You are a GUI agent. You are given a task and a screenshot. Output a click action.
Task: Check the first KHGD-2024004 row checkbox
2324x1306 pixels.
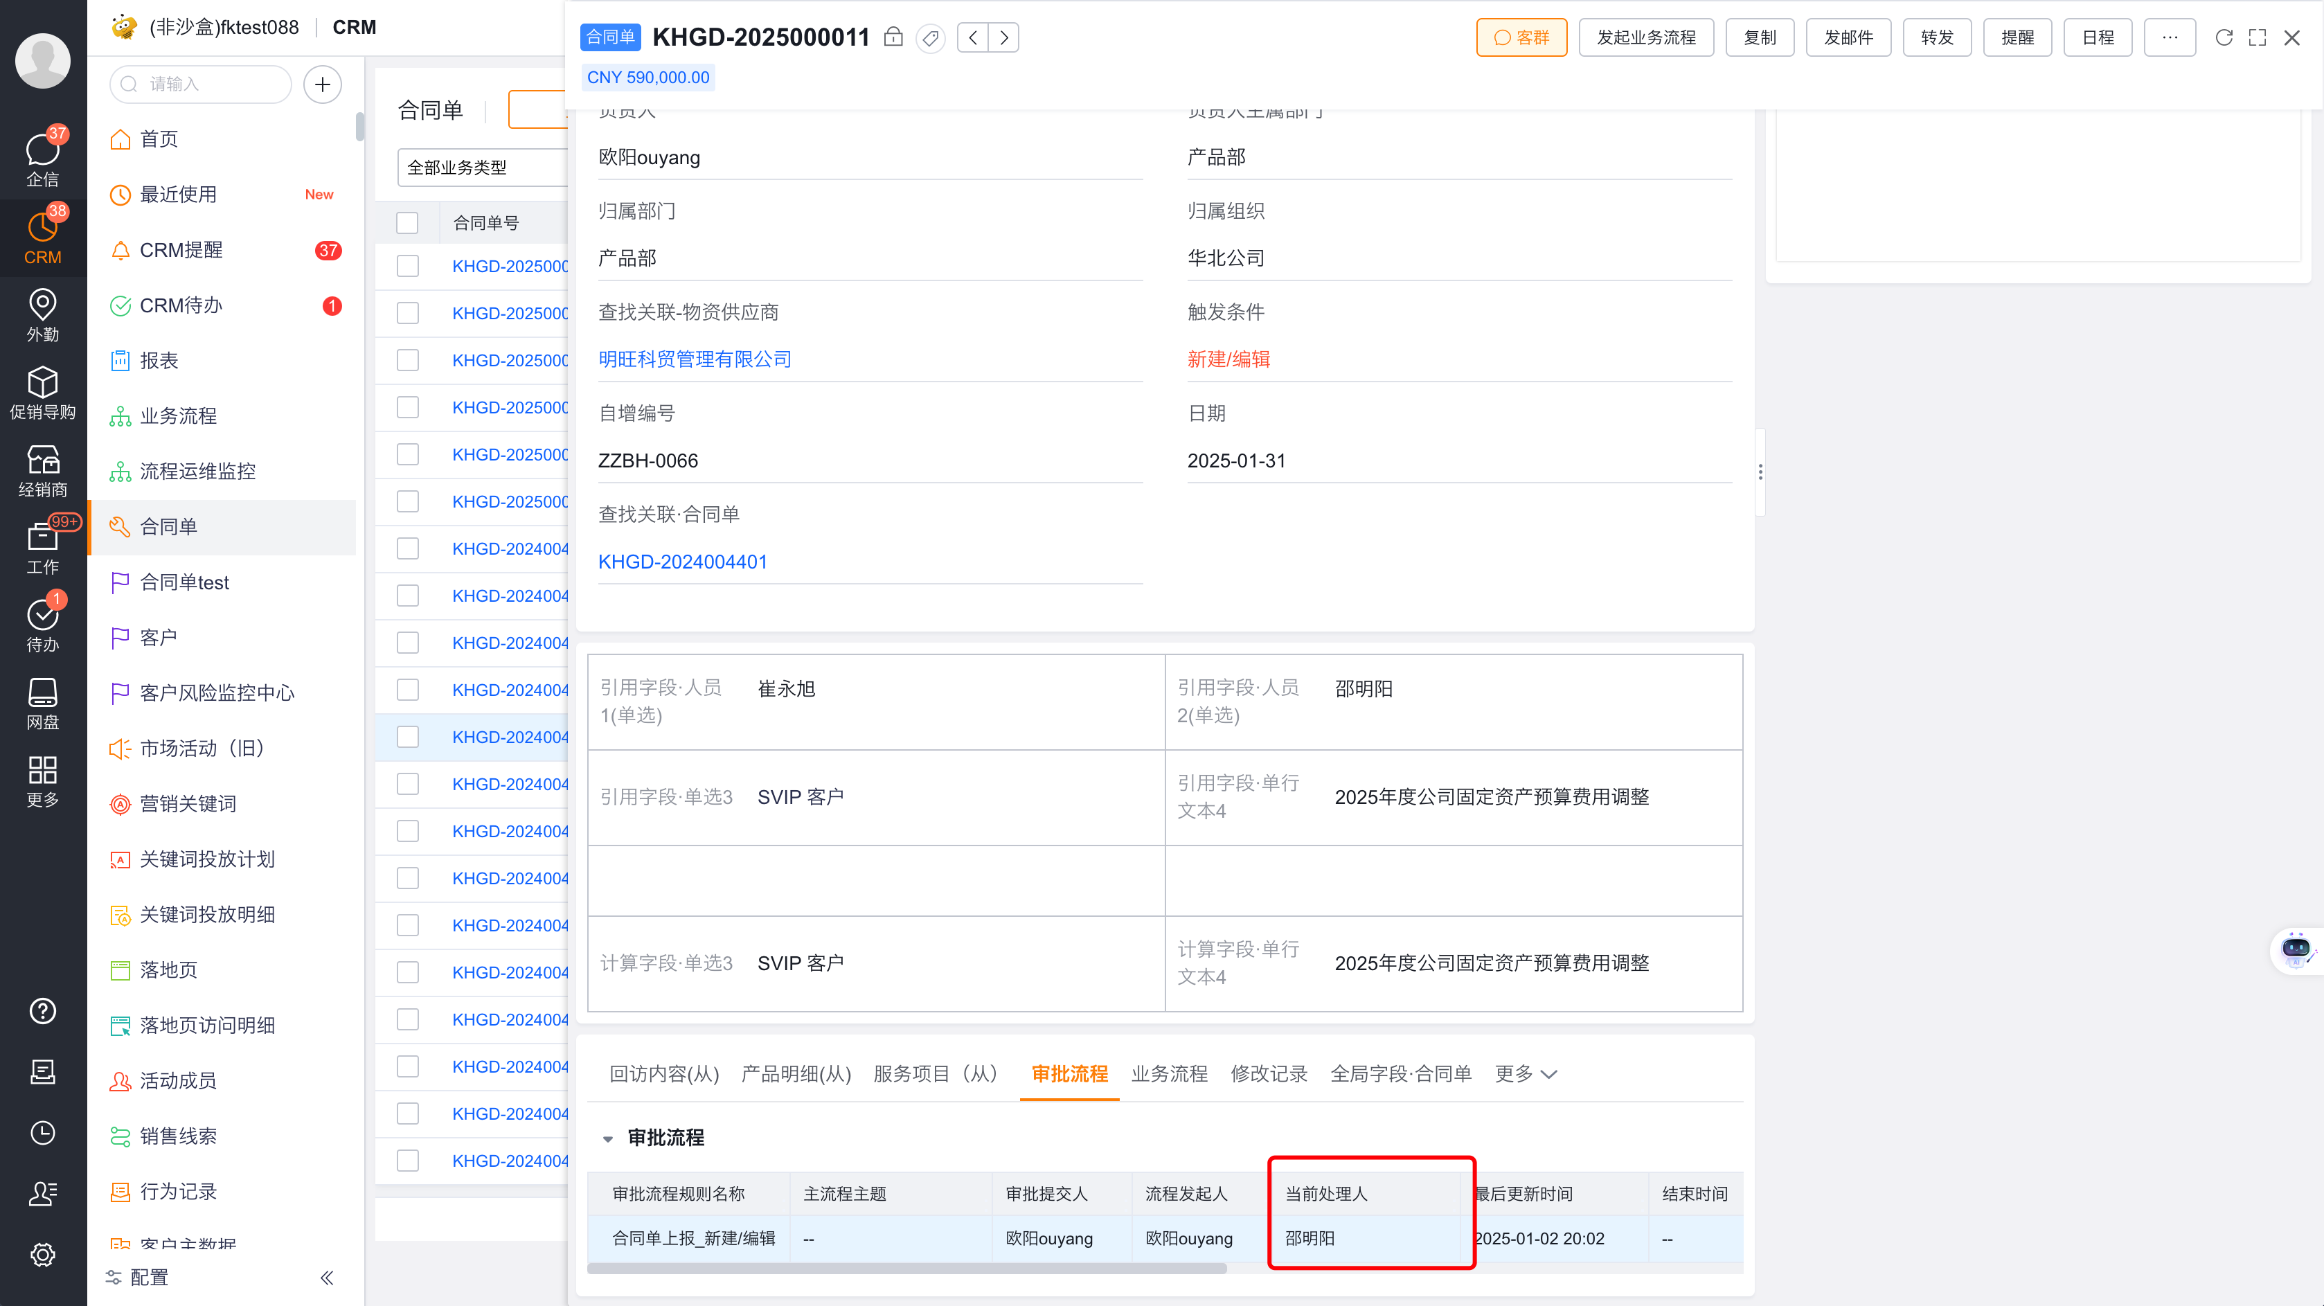[x=408, y=548]
